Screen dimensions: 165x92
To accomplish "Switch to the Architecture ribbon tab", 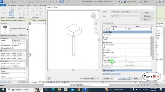I will pyautogui.click(x=12, y=5).
